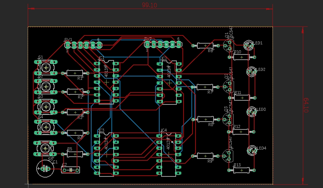
Task: Select the 99.10 width dimension text
Action: 149,5
